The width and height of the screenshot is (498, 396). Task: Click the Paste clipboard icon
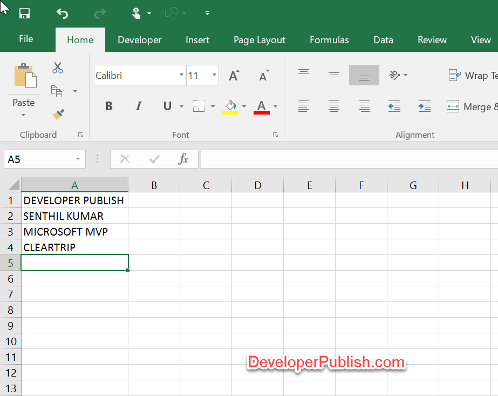tap(25, 76)
